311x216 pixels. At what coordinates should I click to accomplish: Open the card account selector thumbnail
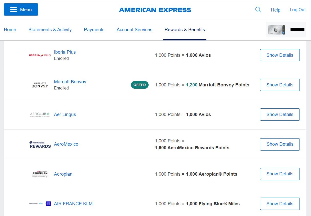pos(286,30)
